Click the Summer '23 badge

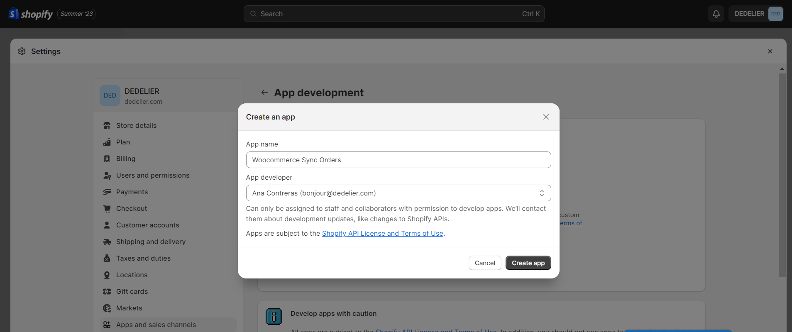click(x=76, y=14)
